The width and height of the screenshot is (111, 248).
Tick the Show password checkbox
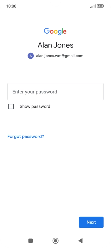[x=11, y=106]
